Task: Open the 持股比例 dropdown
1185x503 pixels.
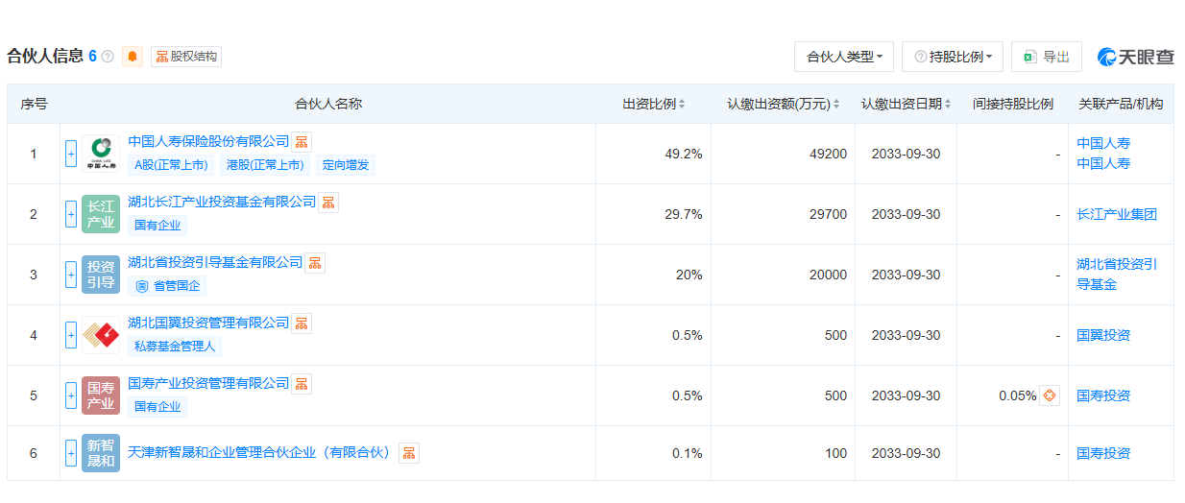Action: pos(954,57)
